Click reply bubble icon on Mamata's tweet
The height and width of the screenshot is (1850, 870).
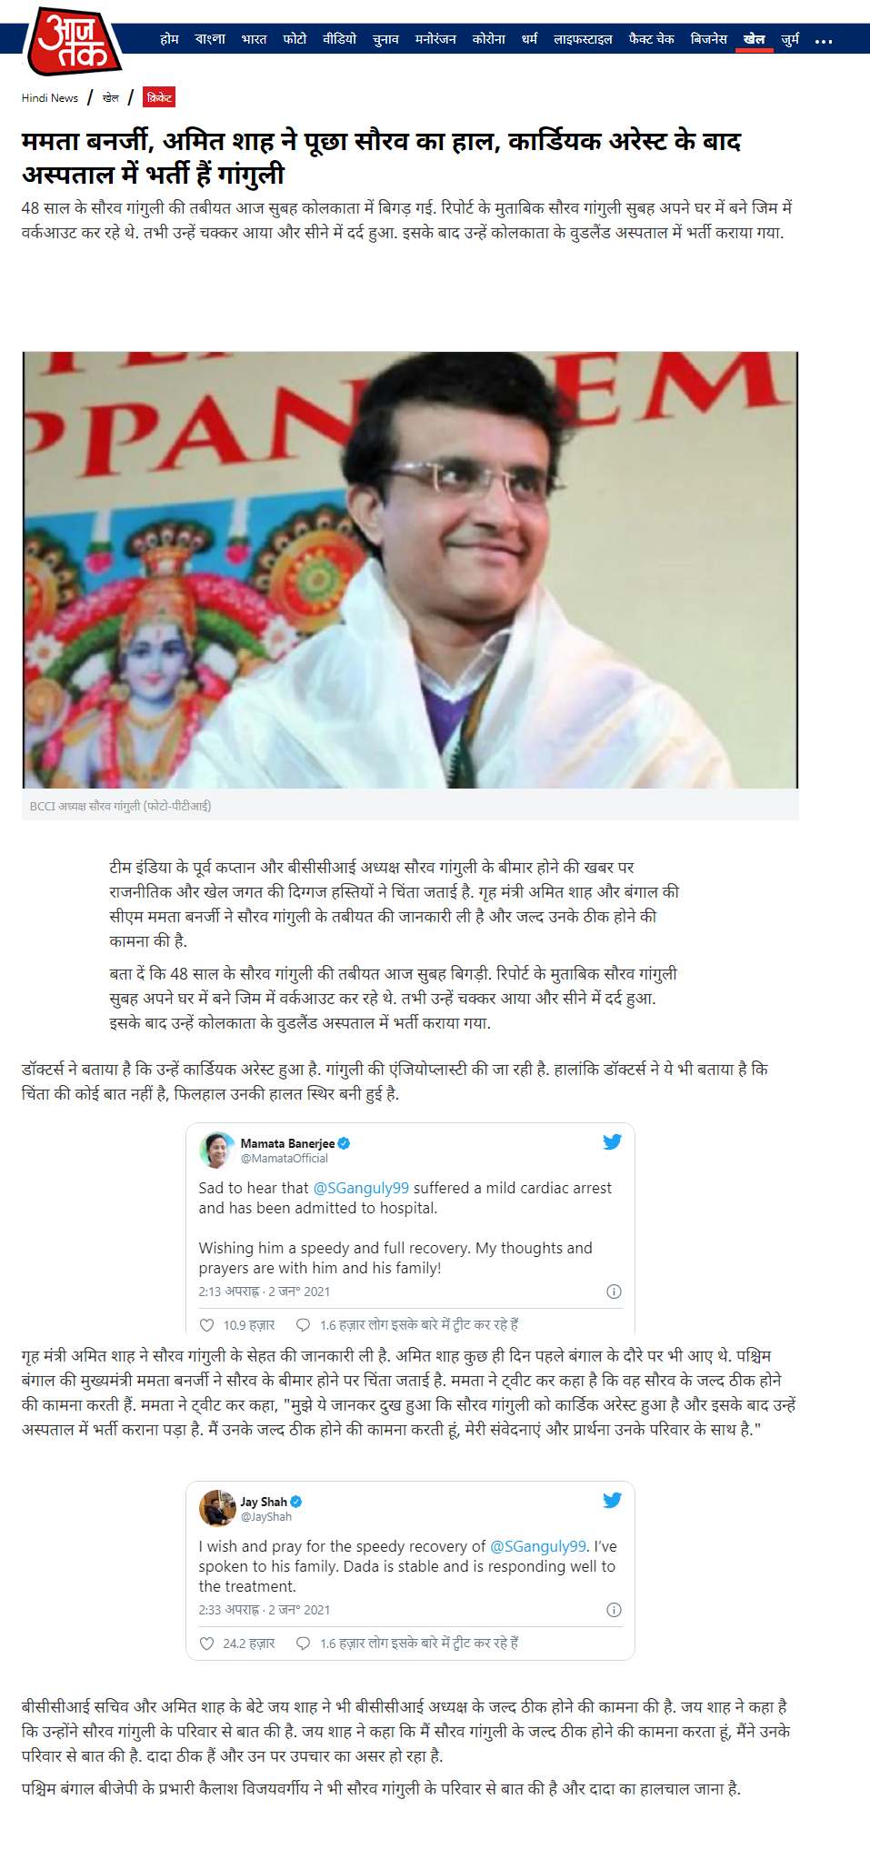304,1325
